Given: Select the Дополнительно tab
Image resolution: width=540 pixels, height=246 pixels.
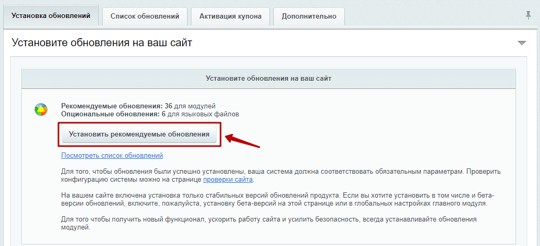Looking at the screenshot, I should (x=309, y=16).
